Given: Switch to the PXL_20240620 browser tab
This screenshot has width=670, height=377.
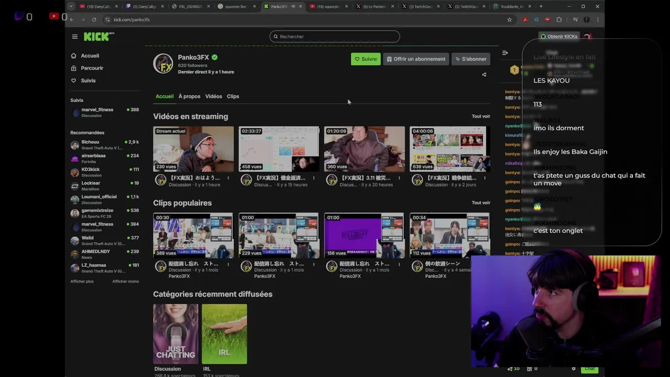Looking at the screenshot, I should coord(190,6).
